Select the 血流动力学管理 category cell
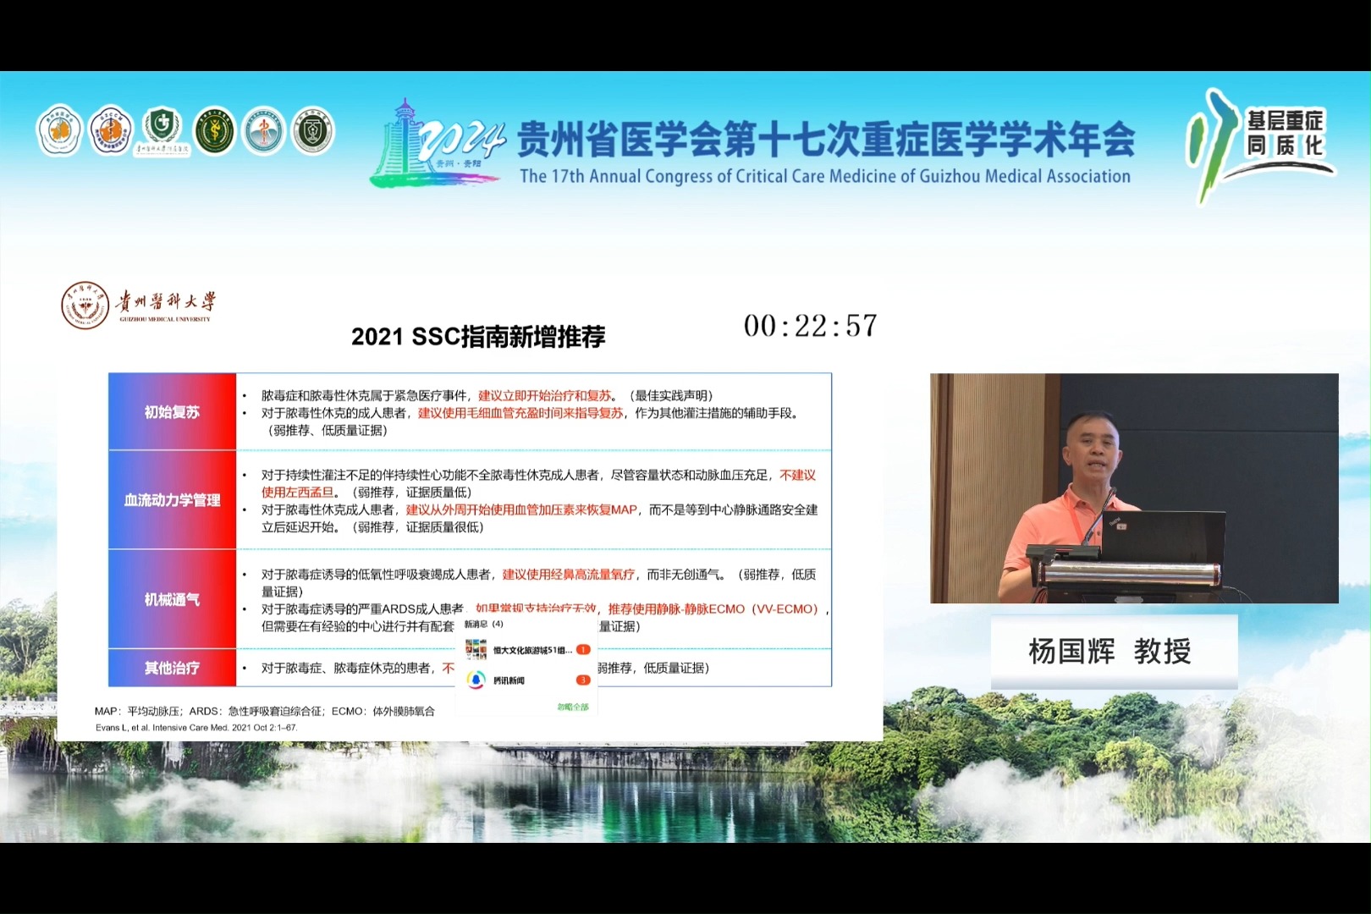The height and width of the screenshot is (914, 1371). pyautogui.click(x=173, y=500)
